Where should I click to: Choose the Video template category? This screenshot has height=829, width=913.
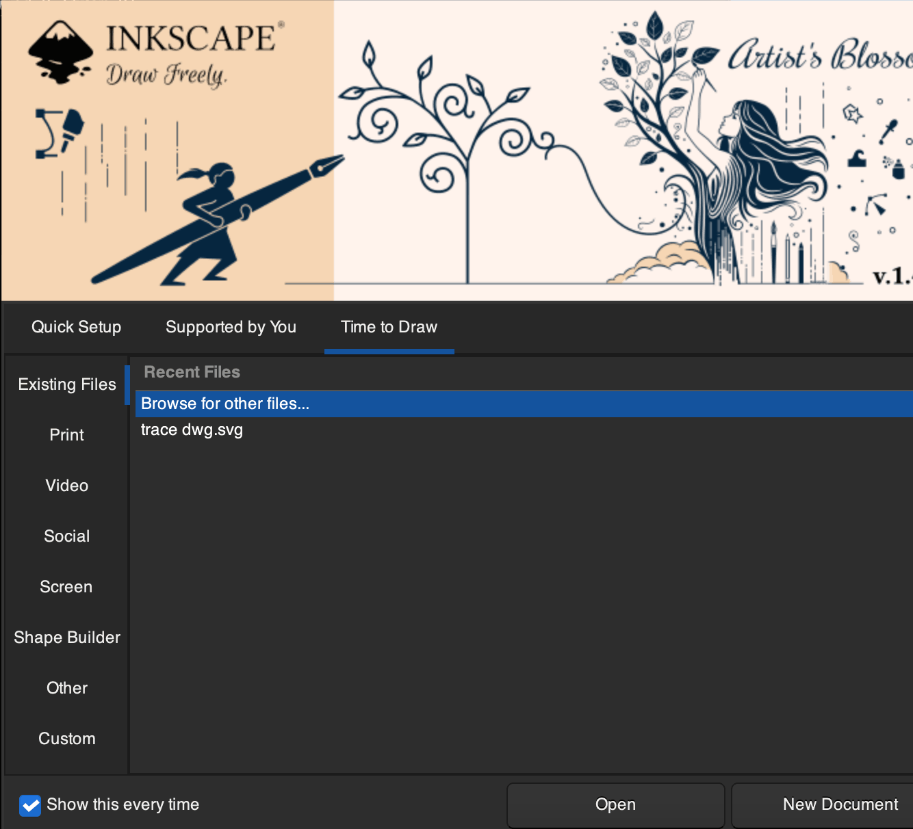67,486
